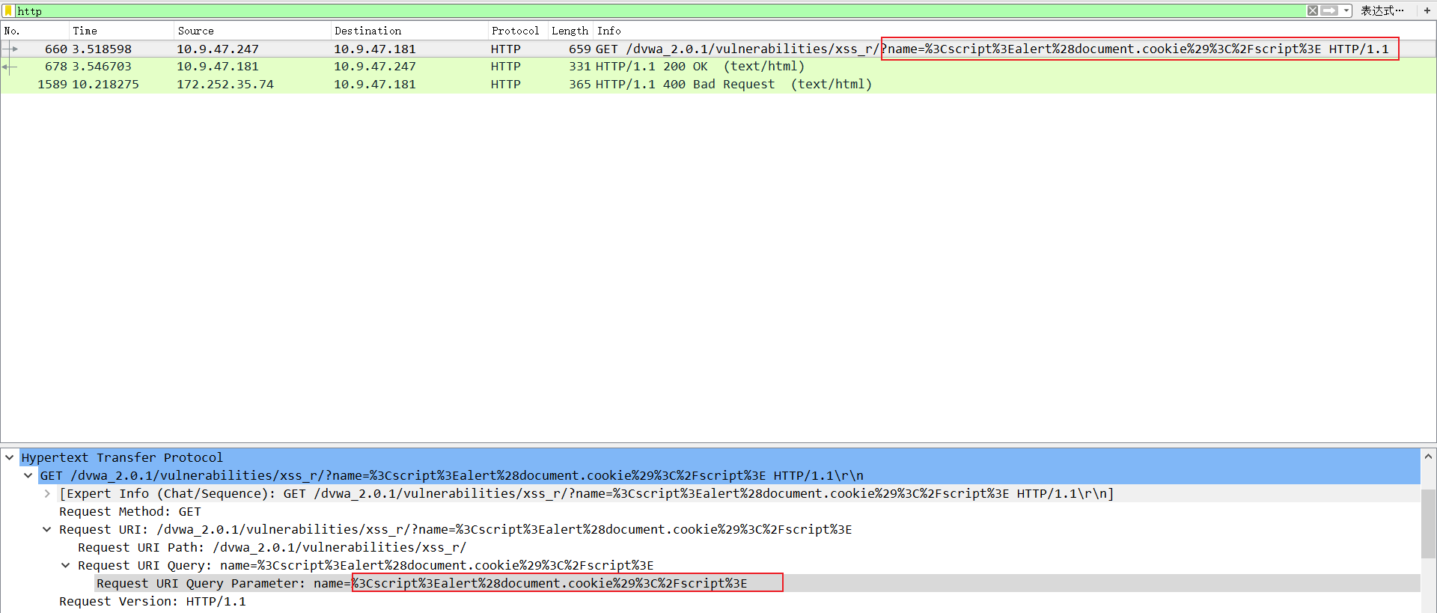Collapse the Request URI Query node
The image size is (1437, 613).
(x=66, y=565)
